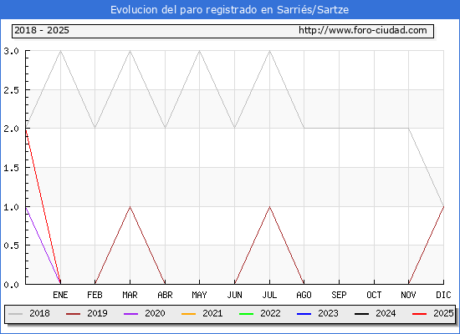This screenshot has height=334, width=460.
Task: Select the 2021 legend label
Action: [x=212, y=313]
